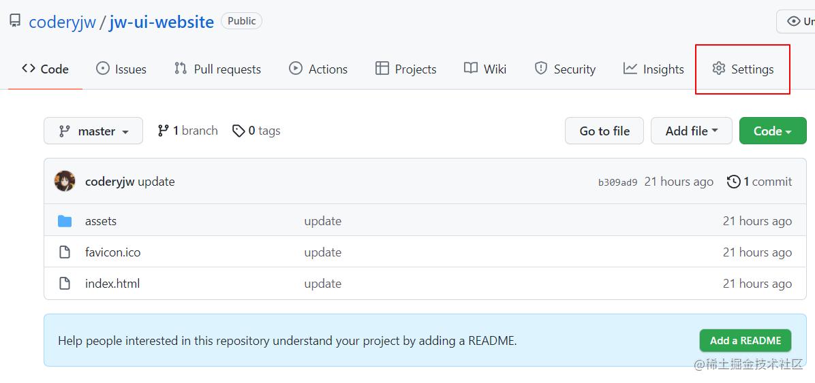Click the Add a README button
This screenshot has height=383, width=815.
tap(745, 340)
